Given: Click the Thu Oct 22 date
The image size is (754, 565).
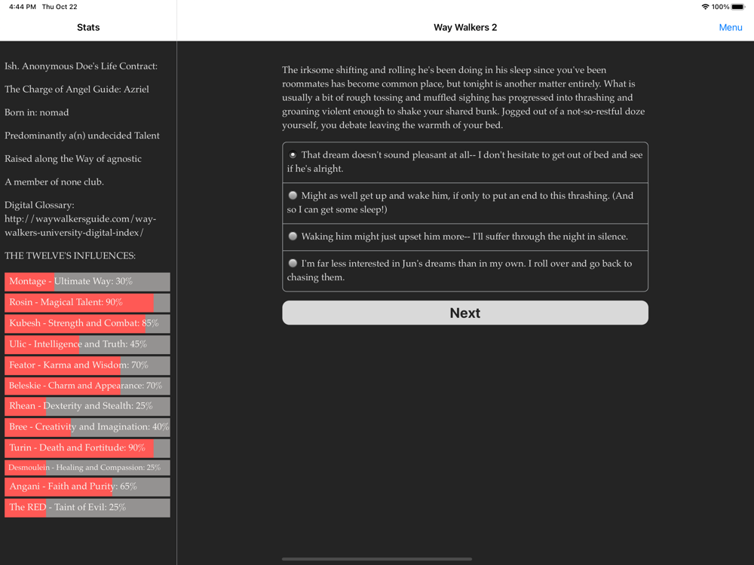Looking at the screenshot, I should (x=60, y=7).
